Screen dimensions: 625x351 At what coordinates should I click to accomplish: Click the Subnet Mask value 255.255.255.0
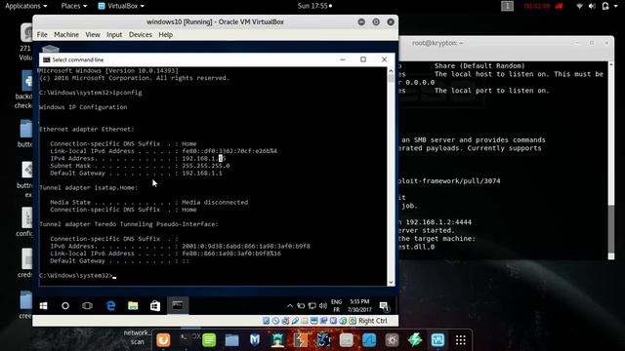(x=206, y=166)
